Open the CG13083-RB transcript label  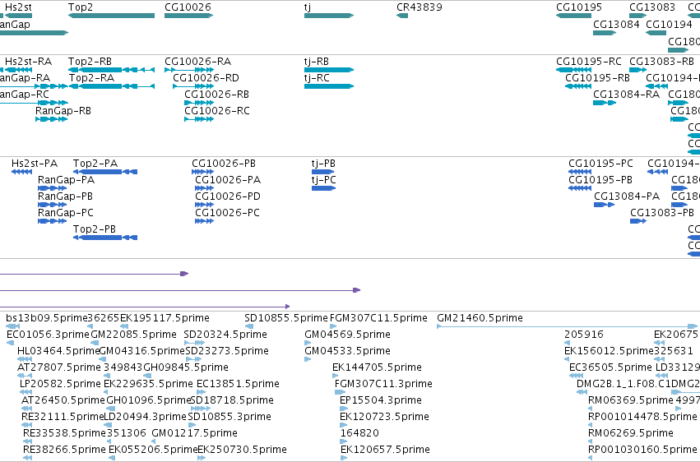click(661, 62)
